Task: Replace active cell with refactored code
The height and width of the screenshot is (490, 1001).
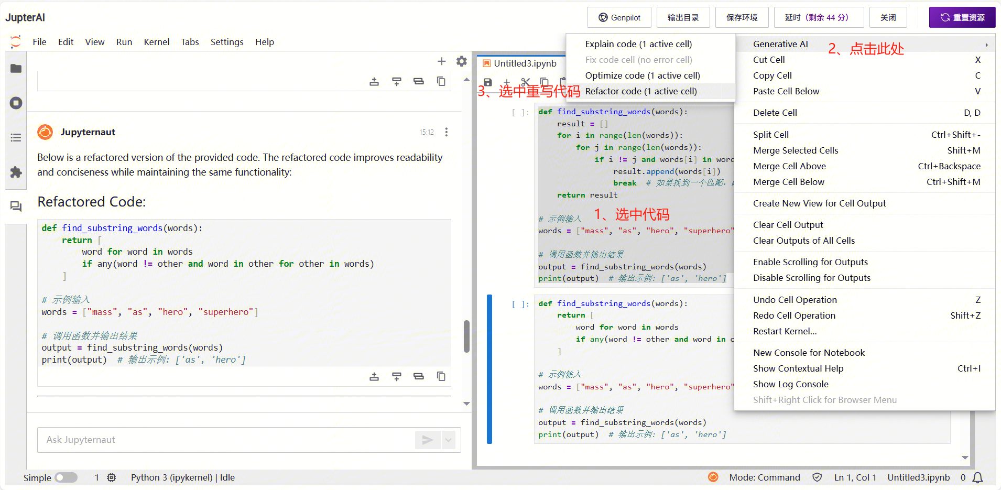Action: click(419, 376)
